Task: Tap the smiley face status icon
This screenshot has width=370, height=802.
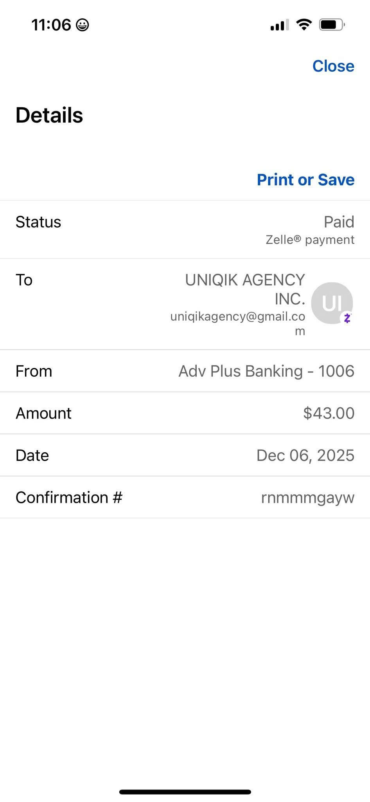Action: tap(82, 25)
